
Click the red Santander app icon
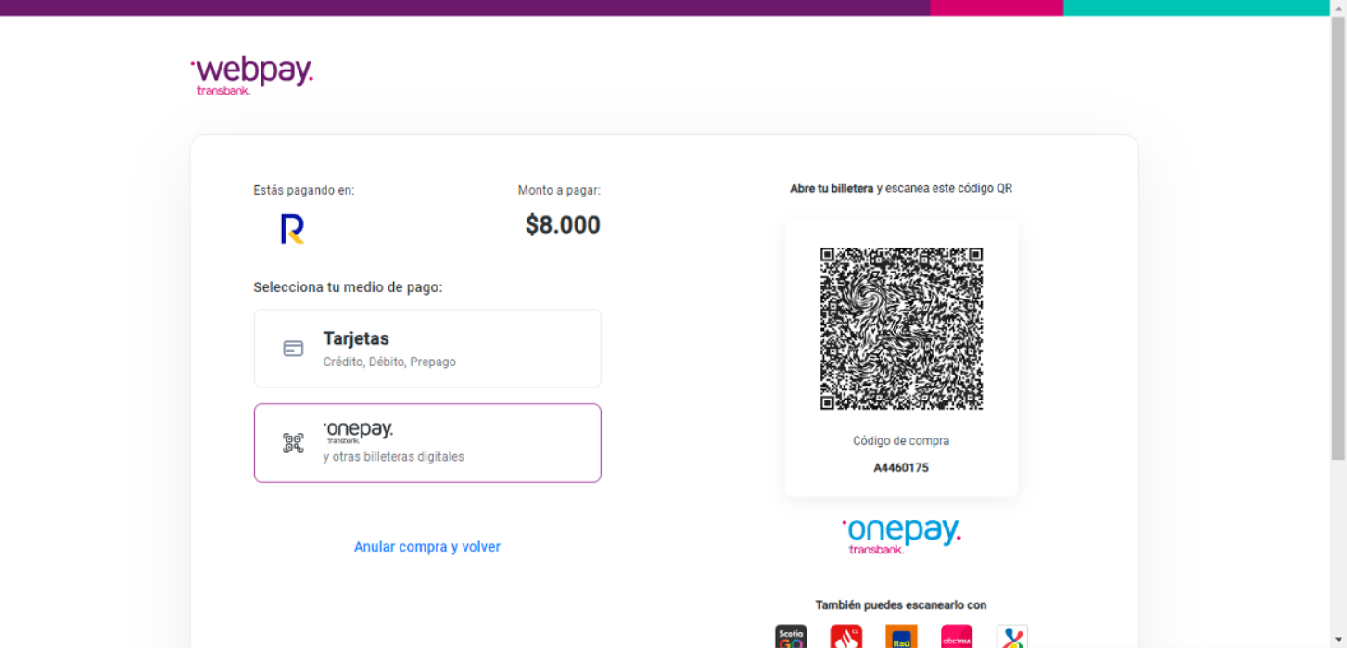point(845,637)
